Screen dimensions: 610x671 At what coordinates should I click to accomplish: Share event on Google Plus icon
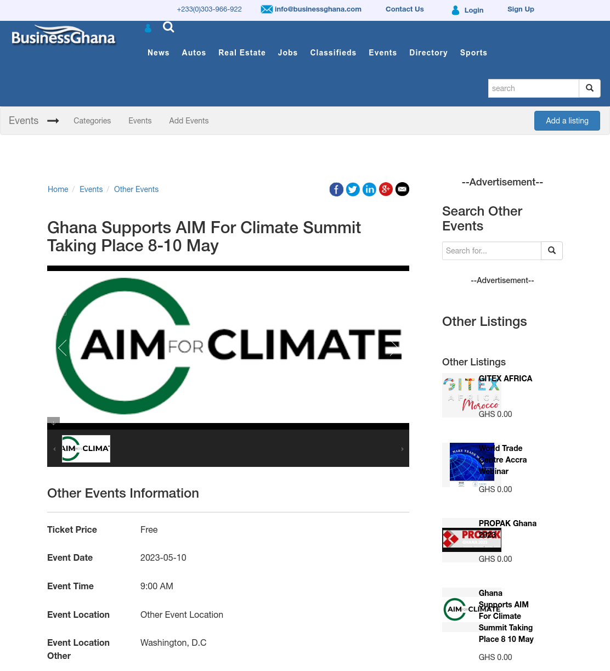(386, 189)
